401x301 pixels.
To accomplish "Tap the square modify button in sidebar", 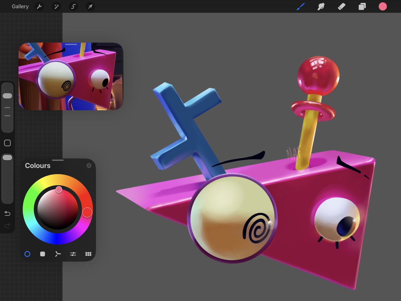I will (7, 143).
